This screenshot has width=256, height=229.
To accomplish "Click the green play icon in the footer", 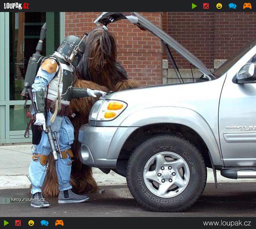I will click(x=6, y=223).
